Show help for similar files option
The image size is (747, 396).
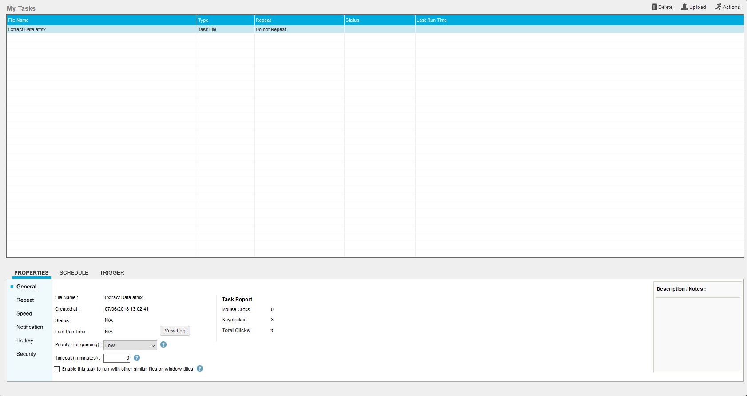(200, 368)
